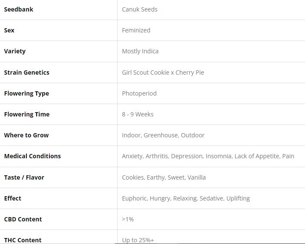
Task: Click the Taste / Flavor label
Action: [x=24, y=177]
